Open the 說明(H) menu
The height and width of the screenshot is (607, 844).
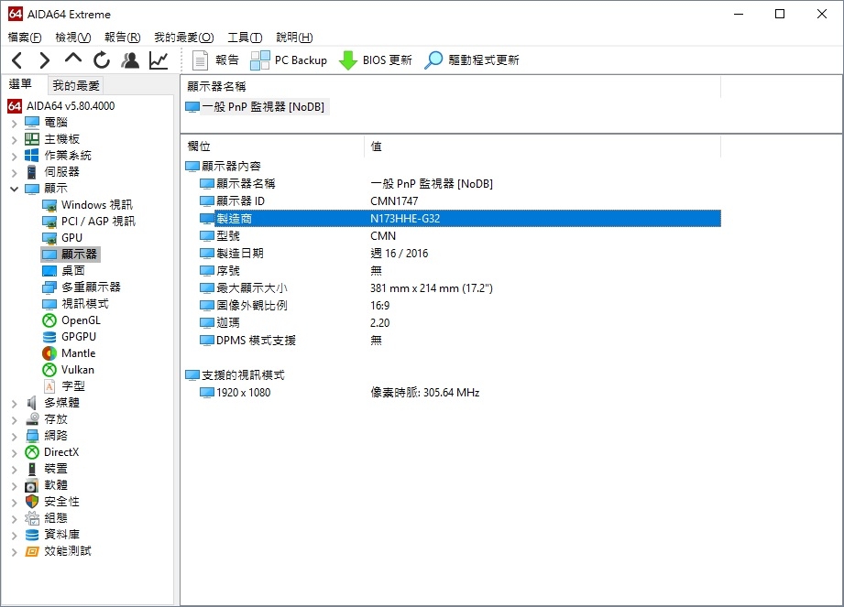click(x=294, y=38)
